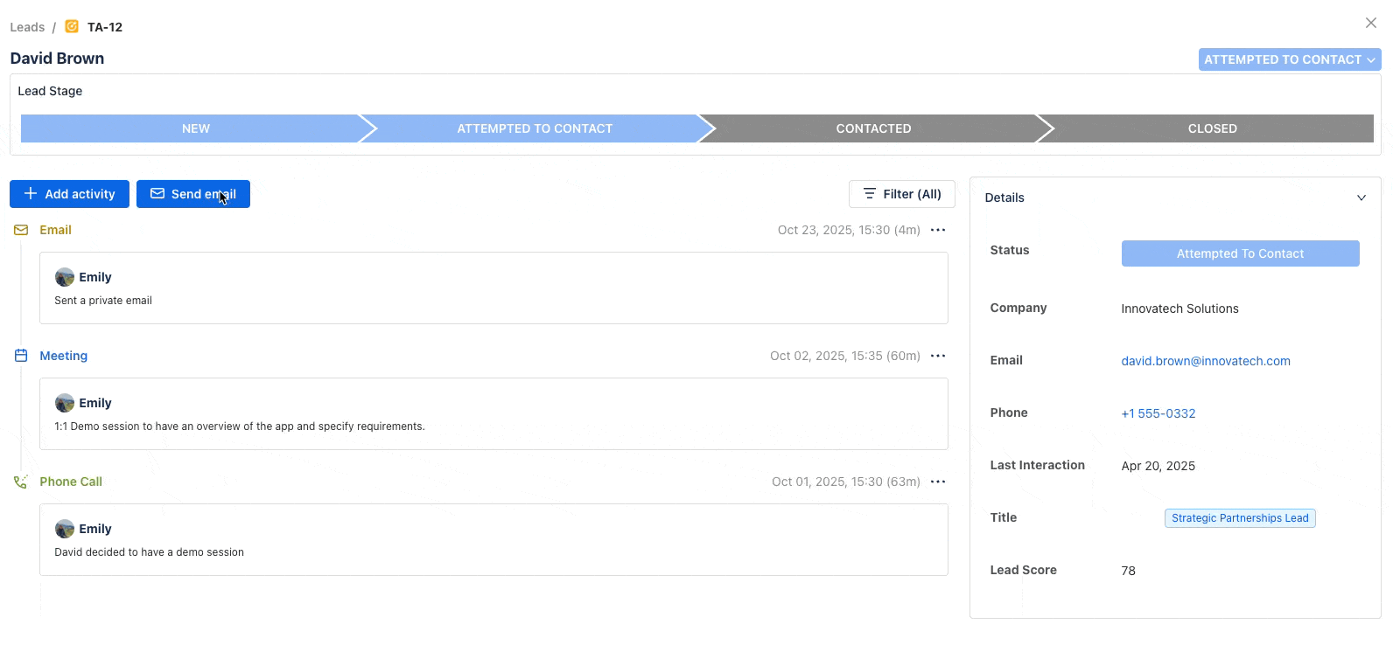
Task: Click the Meeting calendar icon
Action: 21,356
